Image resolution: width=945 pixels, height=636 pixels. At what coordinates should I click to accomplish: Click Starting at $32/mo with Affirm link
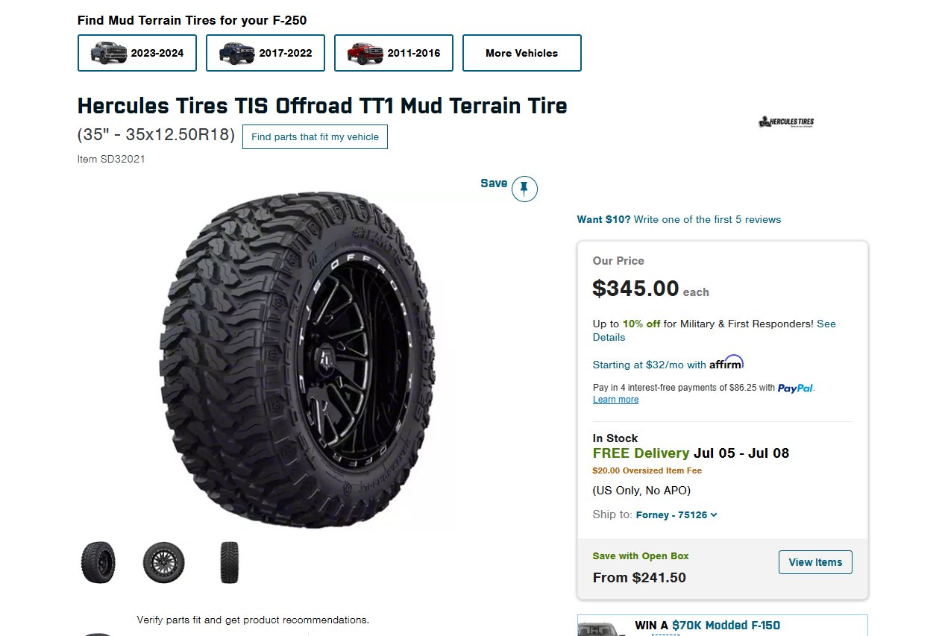pos(668,364)
